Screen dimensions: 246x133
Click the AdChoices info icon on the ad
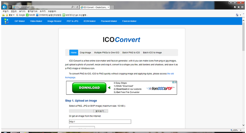tap(173, 82)
